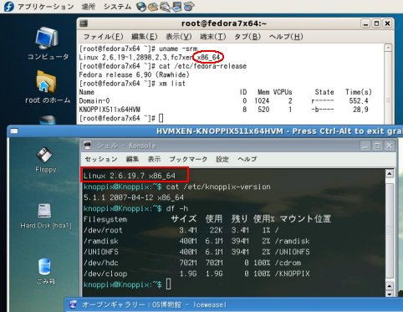Open 設定 menu in Konsole
The height and width of the screenshot is (312, 403).
(222, 159)
